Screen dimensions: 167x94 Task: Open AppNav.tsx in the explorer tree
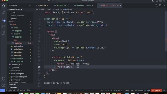18,62
